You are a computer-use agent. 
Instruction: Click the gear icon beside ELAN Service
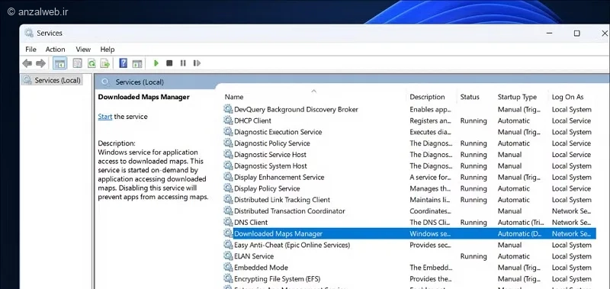point(228,256)
